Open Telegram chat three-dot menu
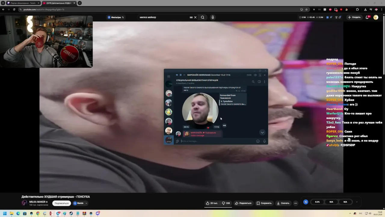Viewport: 385px width, 217px height. tap(264, 82)
